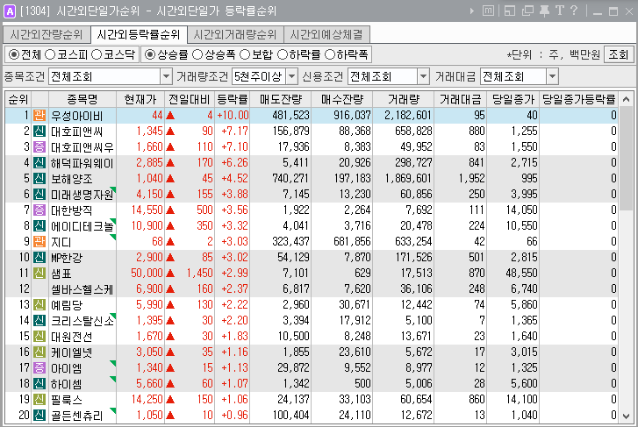Switch to 시간외거래량순위 tab
Image resolution: width=638 pixels, height=427 pixels.
click(x=235, y=34)
